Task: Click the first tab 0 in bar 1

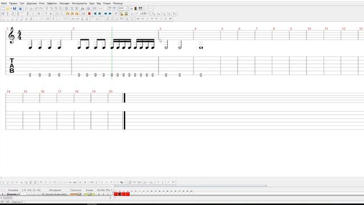Action: click(30, 75)
